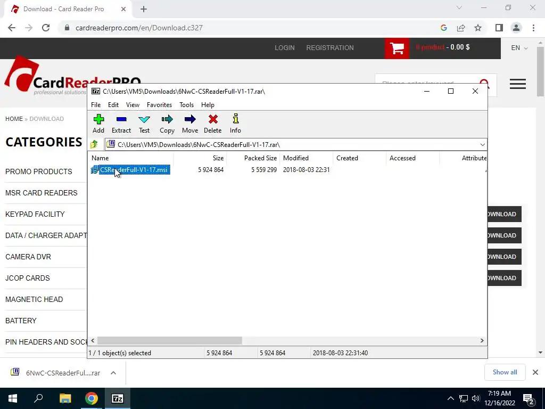The width and height of the screenshot is (545, 409).
Task: Click the REGISTRATION link
Action: coord(330,47)
